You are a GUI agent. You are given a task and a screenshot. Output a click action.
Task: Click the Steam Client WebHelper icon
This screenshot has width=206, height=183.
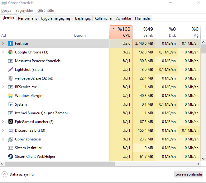pyautogui.click(x=11, y=157)
